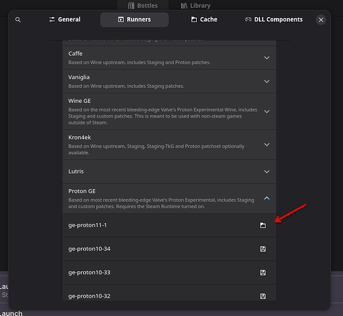Switch to the Cache tab
Viewport: 343px width, 316px height.
(x=204, y=20)
